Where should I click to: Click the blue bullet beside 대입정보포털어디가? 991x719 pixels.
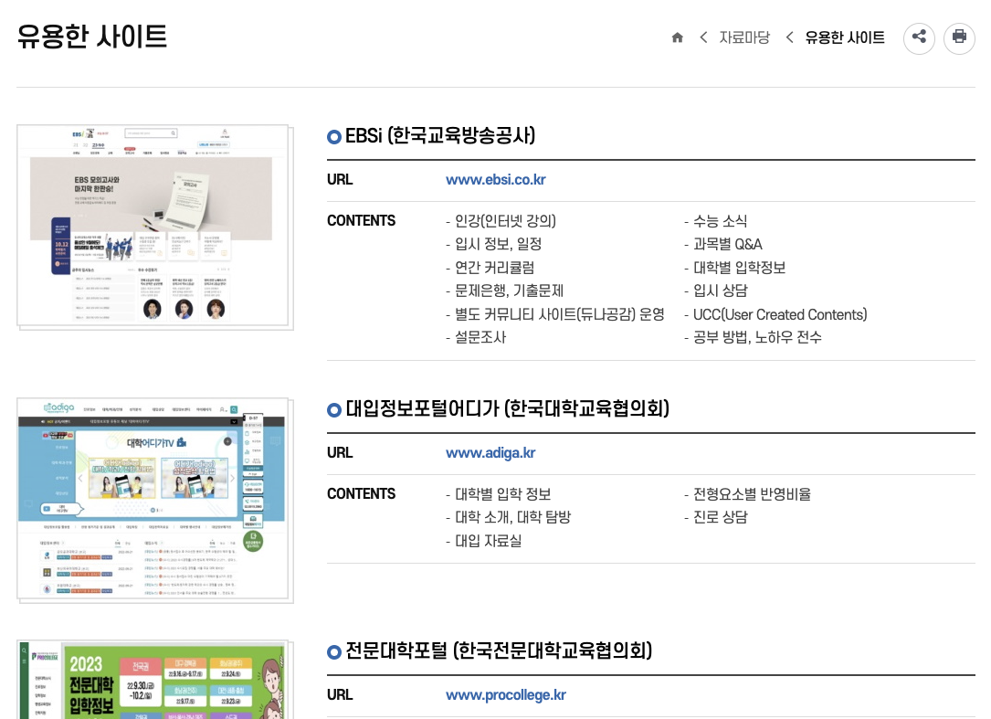333,410
